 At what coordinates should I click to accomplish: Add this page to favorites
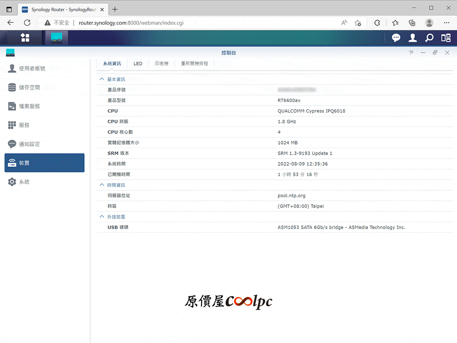click(358, 23)
